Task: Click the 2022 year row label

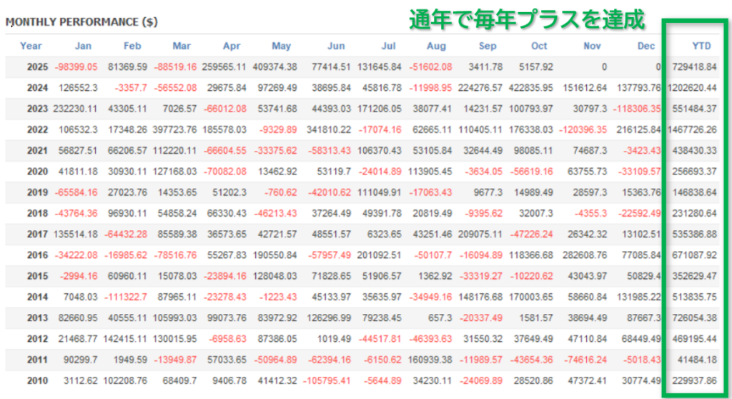Action: (37, 129)
